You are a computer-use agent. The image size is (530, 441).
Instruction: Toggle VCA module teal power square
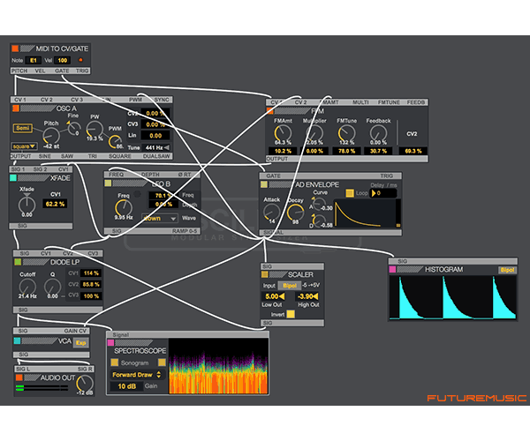point(18,341)
